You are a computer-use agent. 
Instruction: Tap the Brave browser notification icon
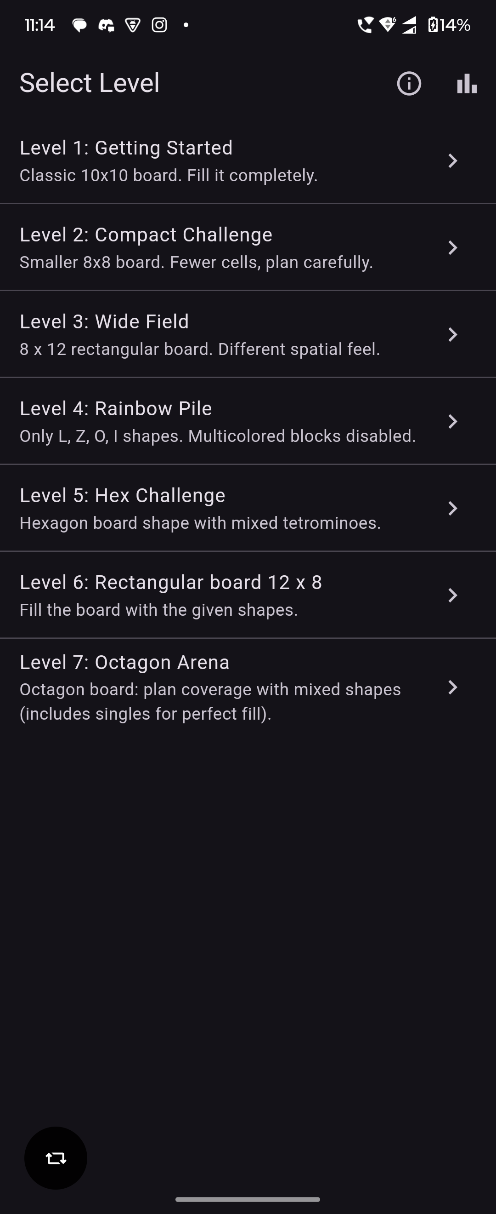(x=133, y=25)
